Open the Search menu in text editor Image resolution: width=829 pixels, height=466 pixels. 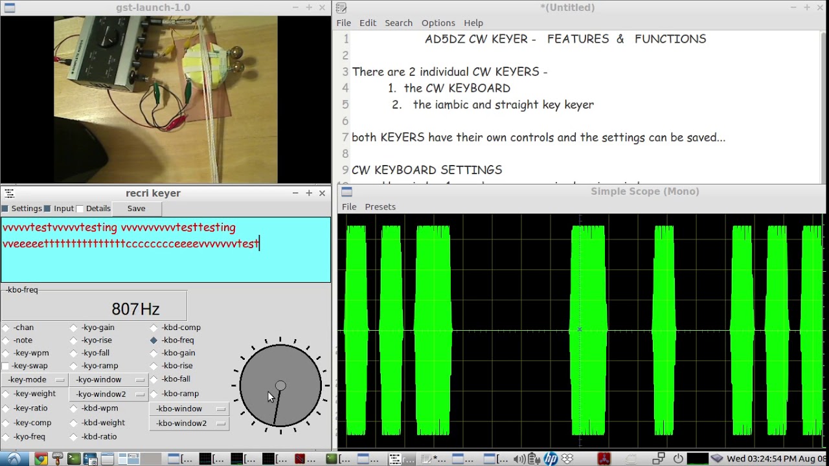(x=398, y=23)
